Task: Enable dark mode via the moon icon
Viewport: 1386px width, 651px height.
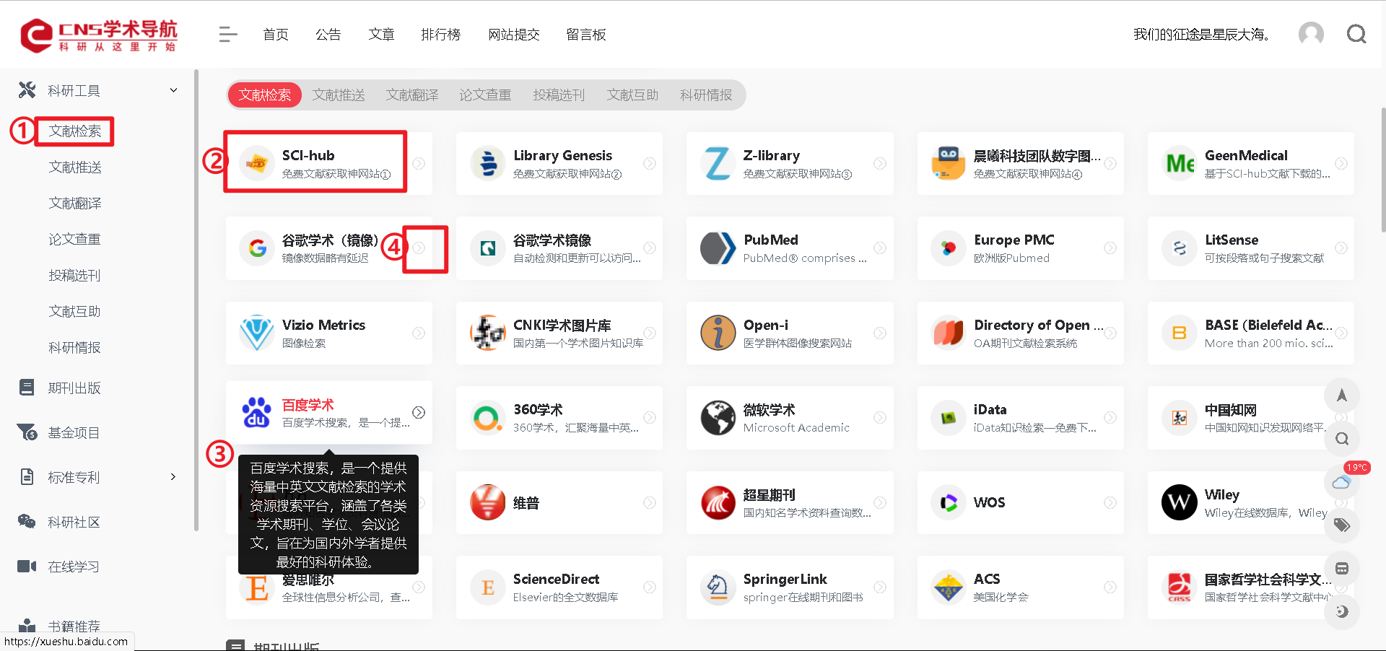Action: tap(1341, 611)
